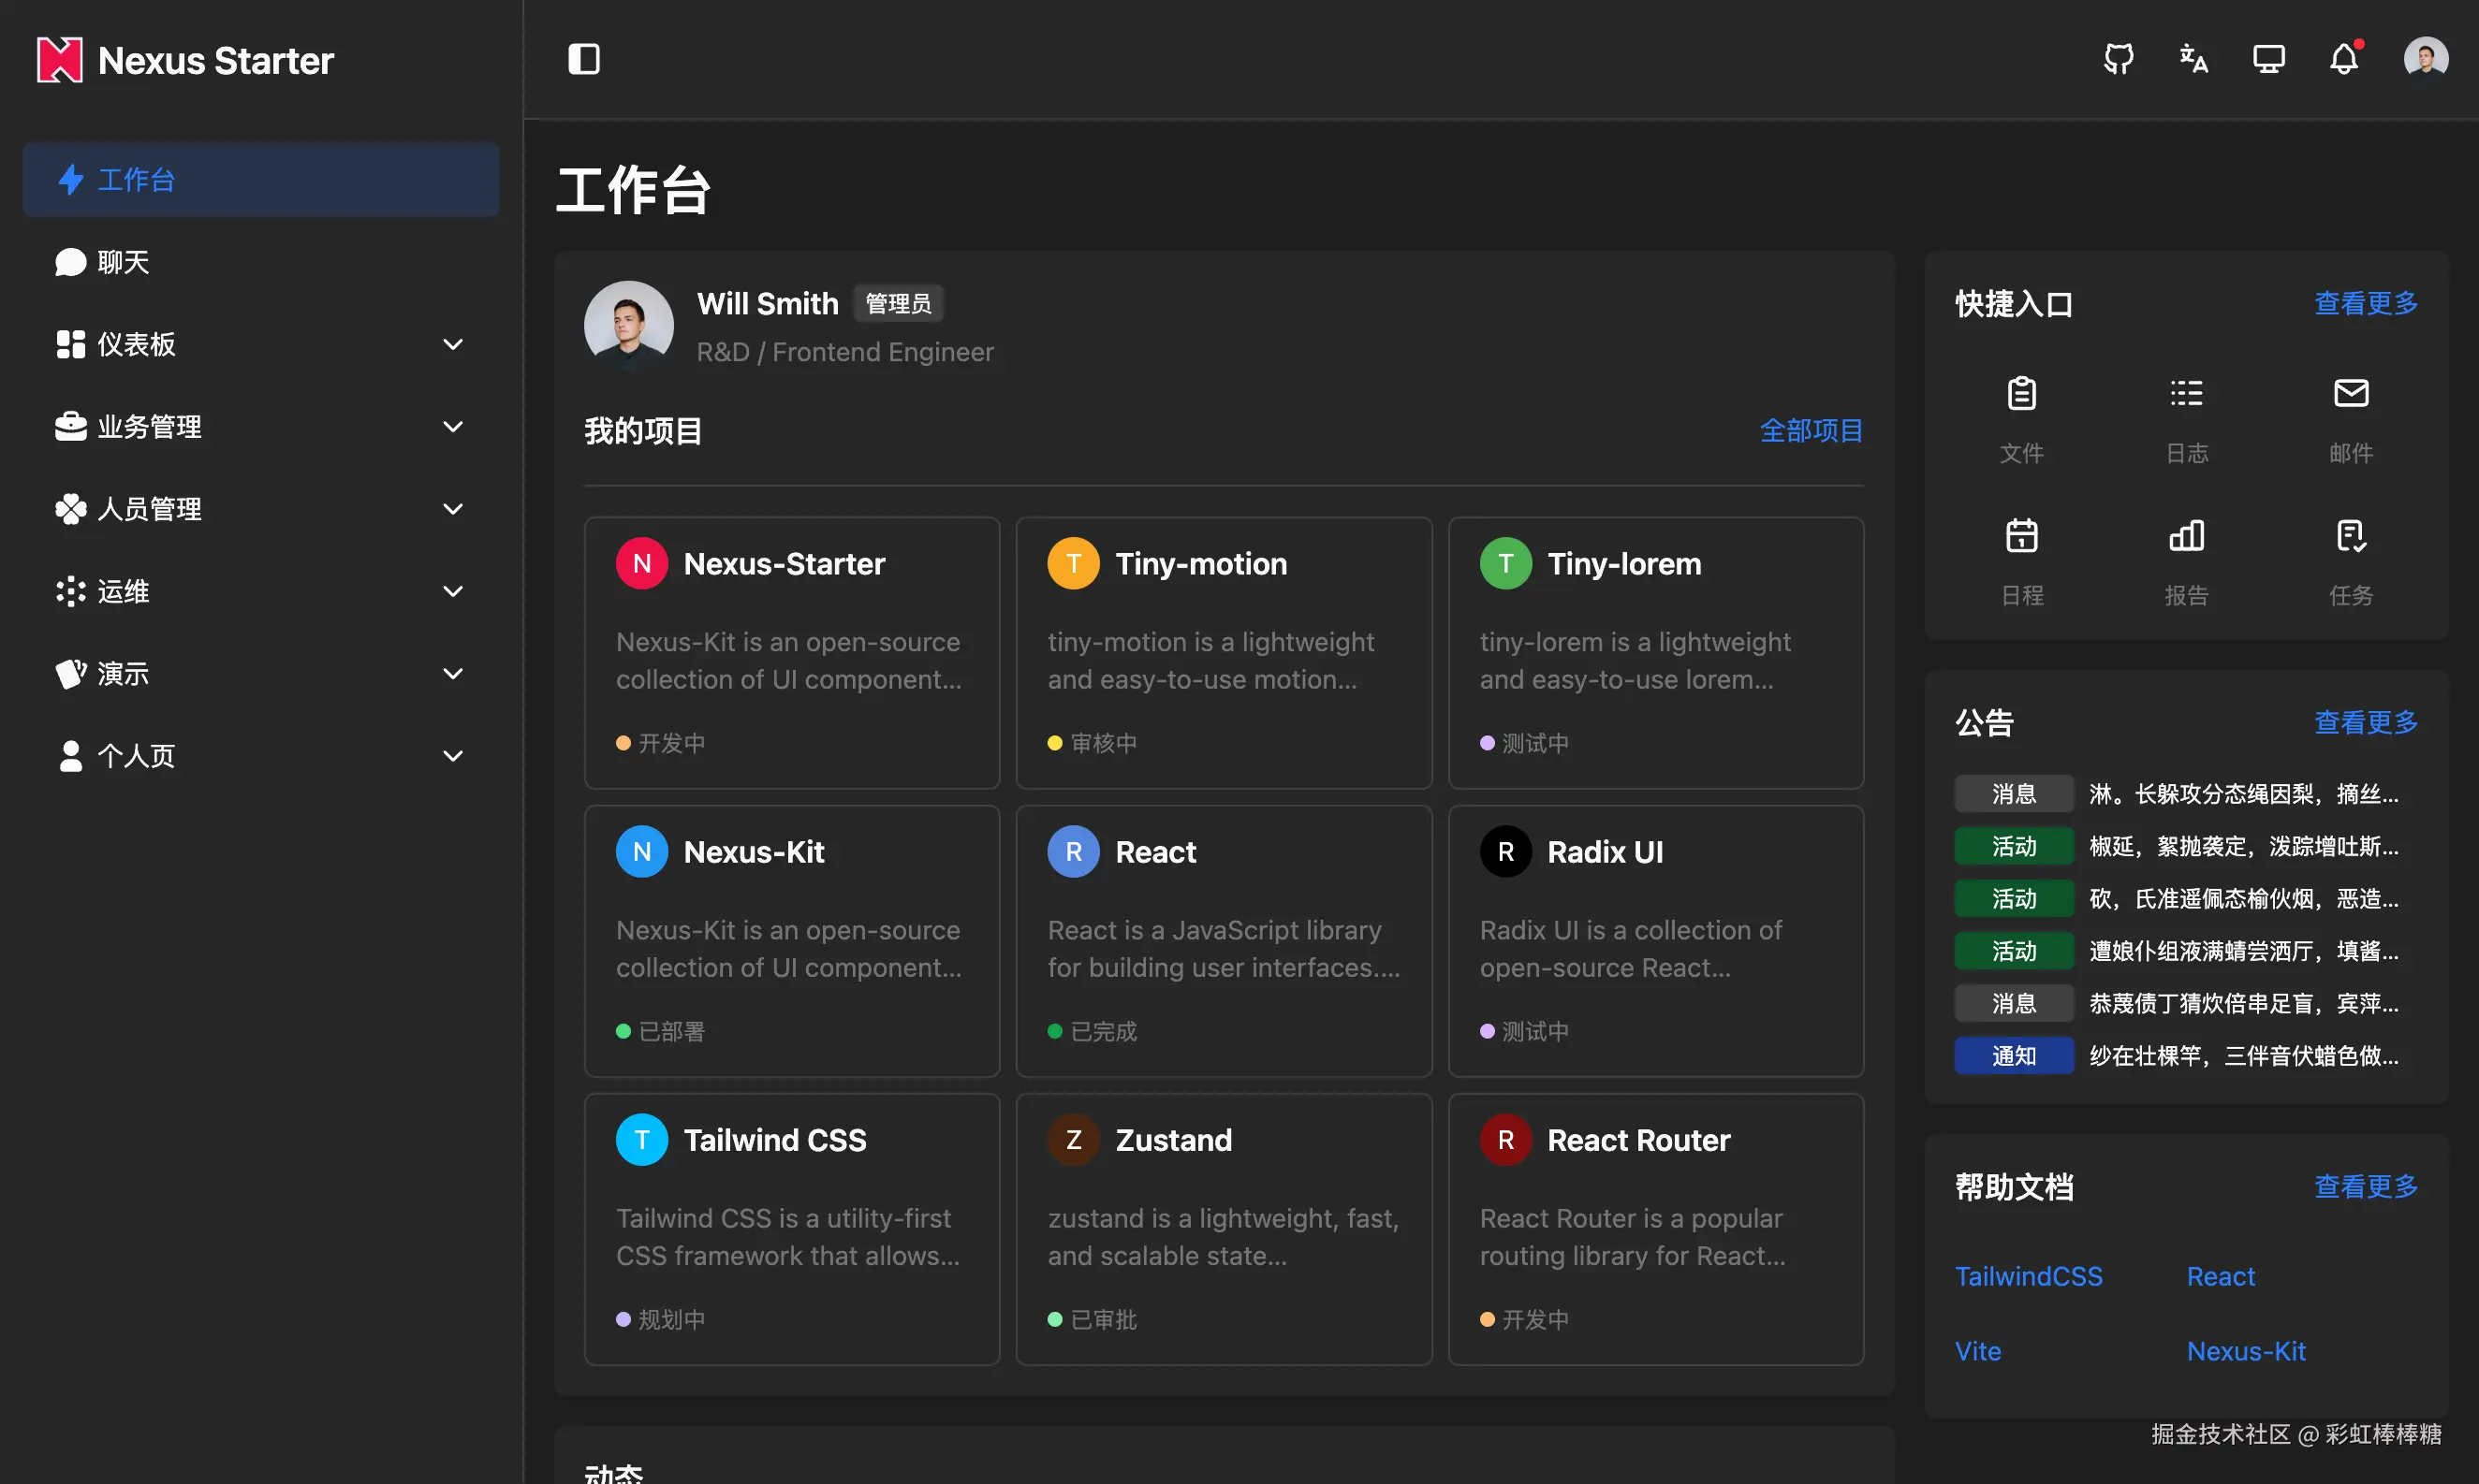Expand the 业务管理 section
The height and width of the screenshot is (1484, 2479).
click(x=260, y=426)
